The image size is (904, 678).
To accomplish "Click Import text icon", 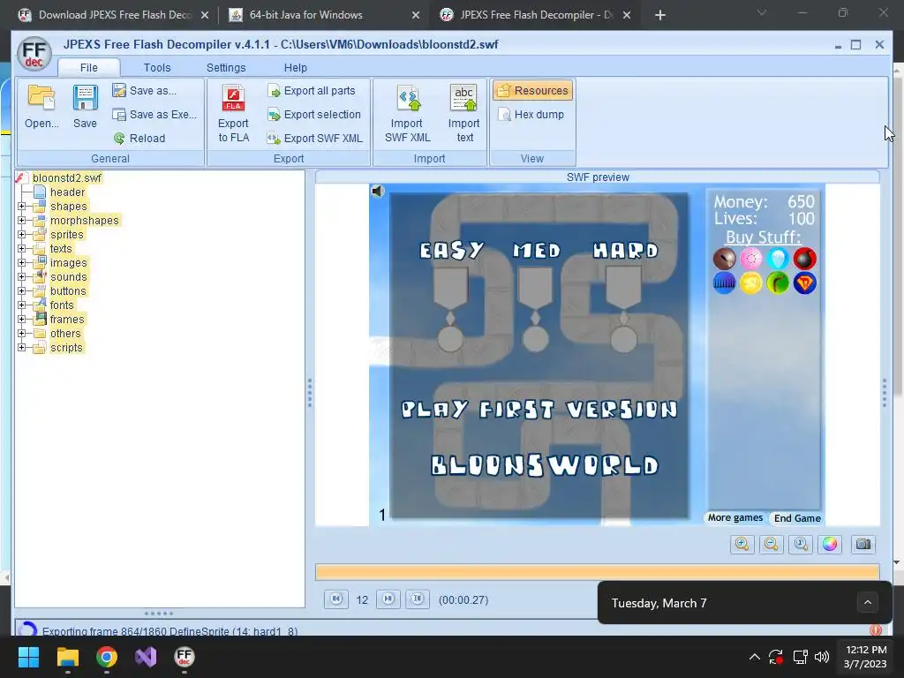I will point(464,114).
